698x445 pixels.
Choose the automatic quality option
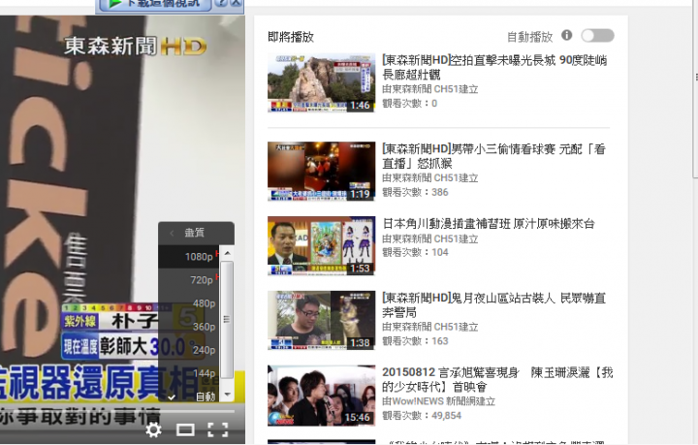tap(189, 397)
